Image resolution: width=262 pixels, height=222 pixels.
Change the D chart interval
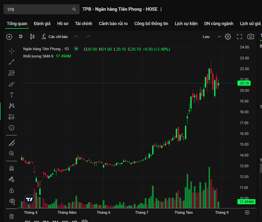(x=21, y=36)
